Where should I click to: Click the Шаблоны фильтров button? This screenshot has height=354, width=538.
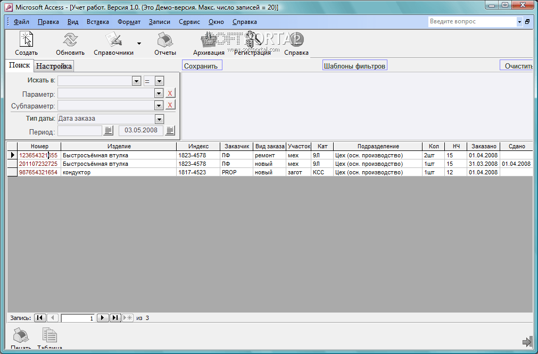(354, 66)
